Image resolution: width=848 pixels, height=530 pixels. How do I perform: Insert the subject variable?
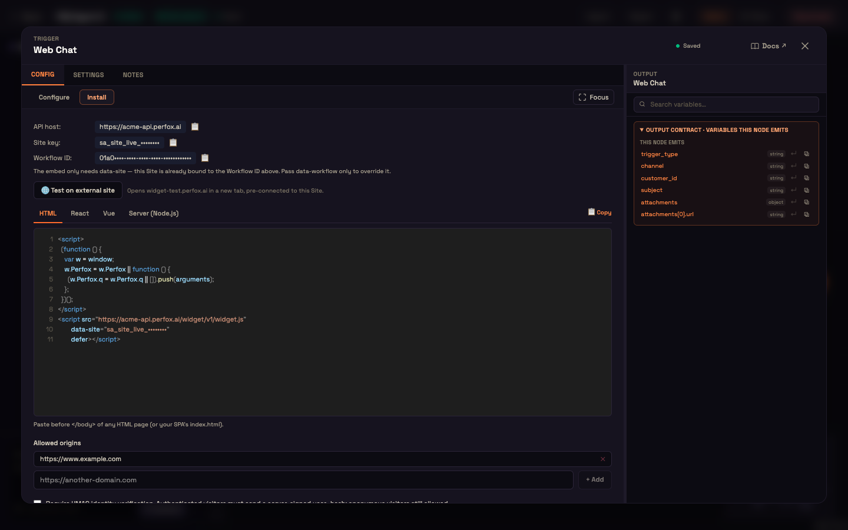(x=794, y=190)
